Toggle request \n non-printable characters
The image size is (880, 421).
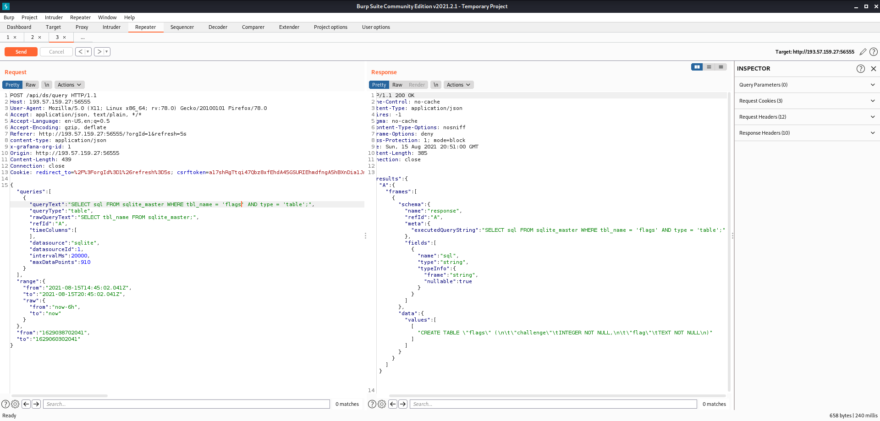tap(47, 85)
